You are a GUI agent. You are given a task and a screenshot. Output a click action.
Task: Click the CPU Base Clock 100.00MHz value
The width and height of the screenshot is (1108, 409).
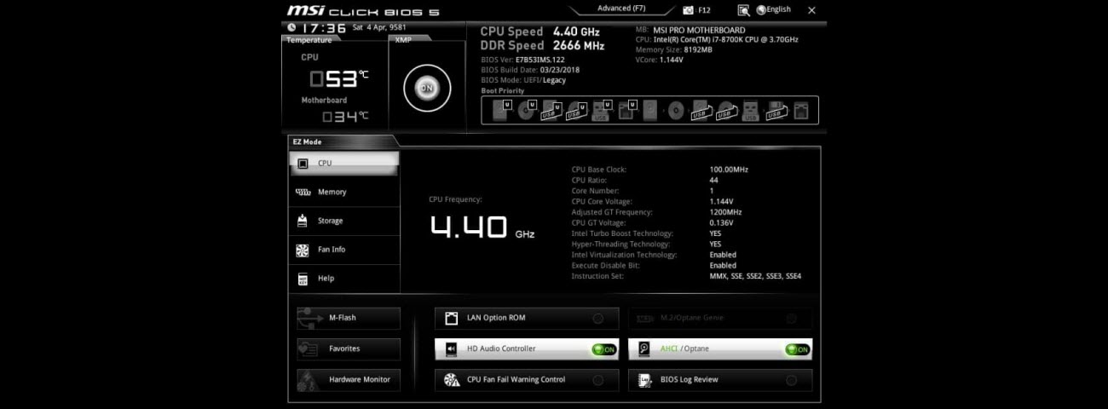pyautogui.click(x=729, y=170)
